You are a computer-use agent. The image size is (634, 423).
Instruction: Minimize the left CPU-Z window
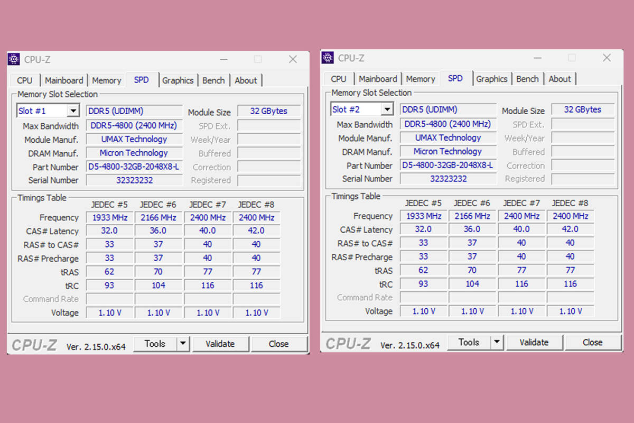[223, 59]
